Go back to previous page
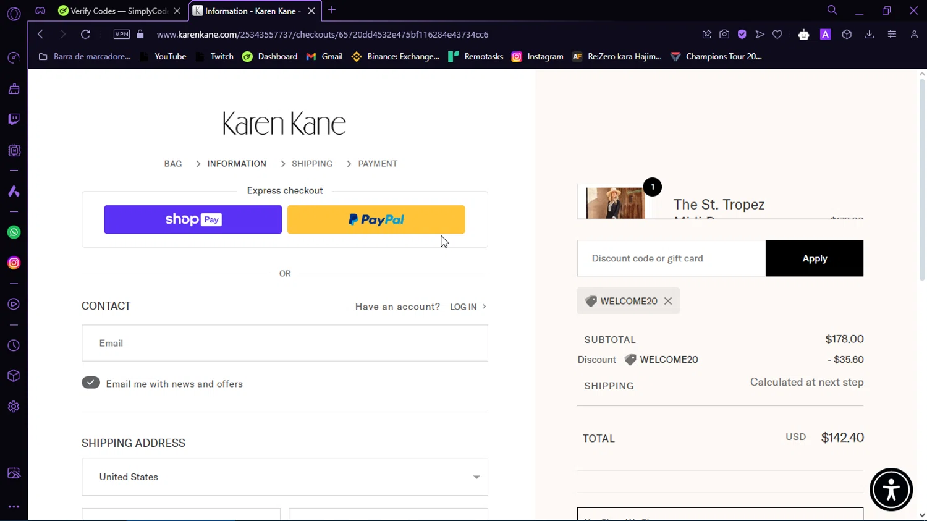The image size is (927, 521). (40, 35)
